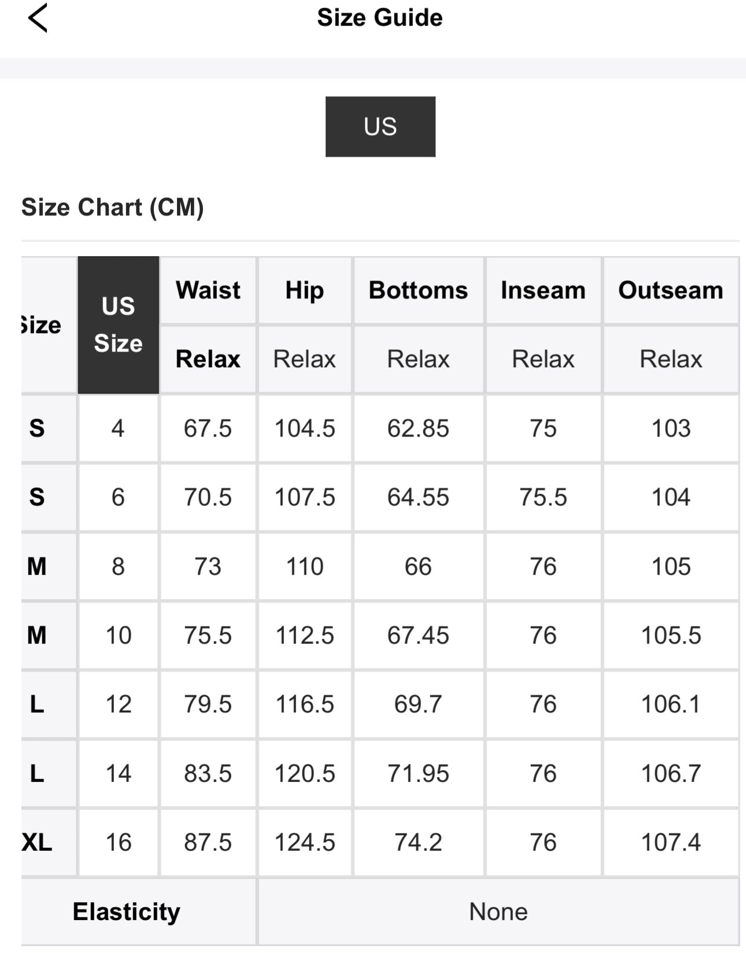Select the US size 10 cell
746x953 pixels.
click(x=118, y=635)
